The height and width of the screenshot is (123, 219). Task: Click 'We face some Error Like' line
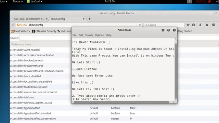pos(92,76)
